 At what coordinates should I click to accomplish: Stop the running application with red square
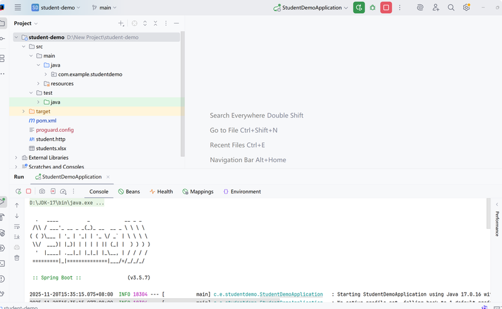click(x=387, y=8)
